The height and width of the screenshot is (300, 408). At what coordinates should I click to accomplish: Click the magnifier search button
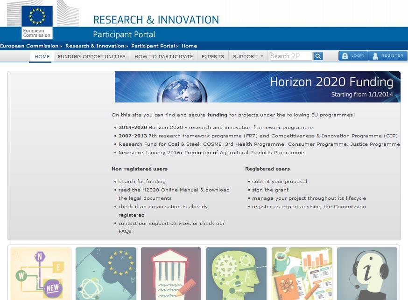(318, 56)
